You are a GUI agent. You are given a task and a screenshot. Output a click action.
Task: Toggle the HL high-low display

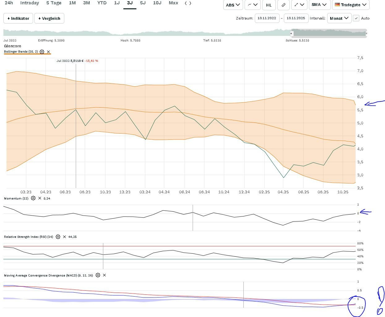pyautogui.click(x=269, y=5)
